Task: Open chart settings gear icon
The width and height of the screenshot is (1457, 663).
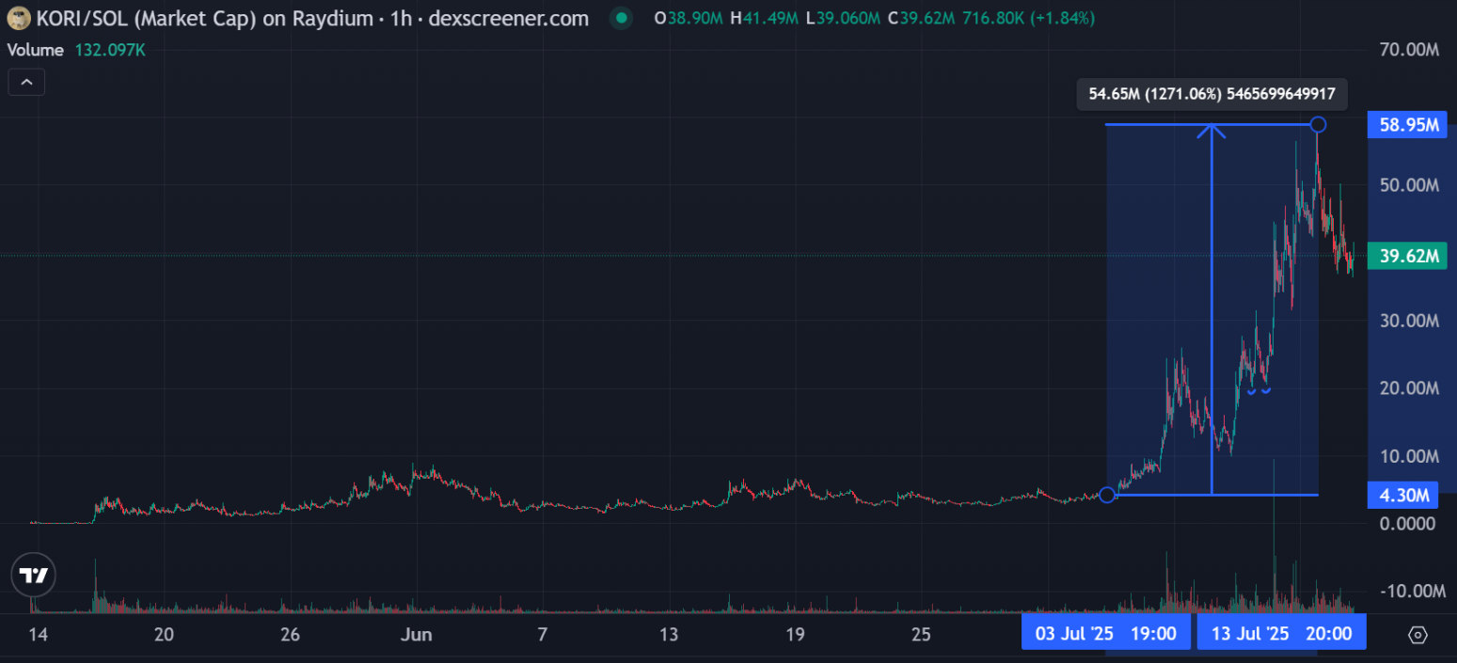Action: [1417, 635]
